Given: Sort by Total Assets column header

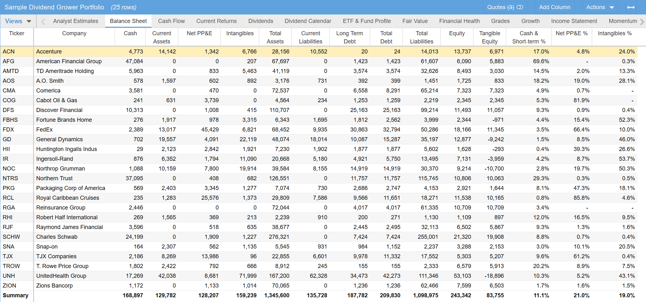Looking at the screenshot, I should click(275, 37).
